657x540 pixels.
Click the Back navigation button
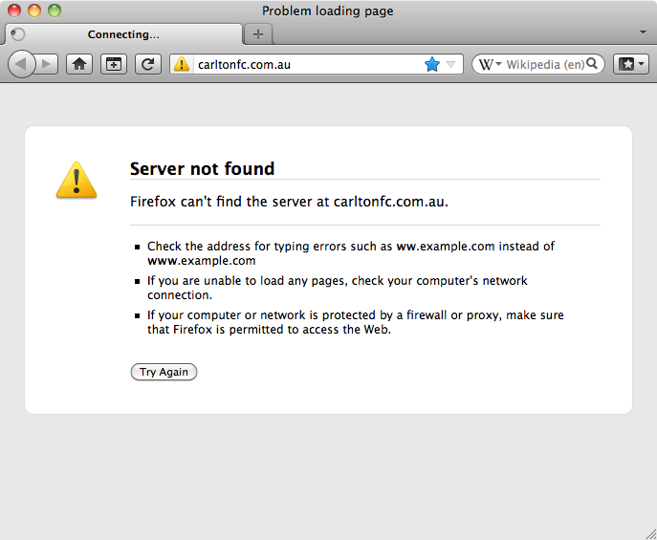coord(21,64)
